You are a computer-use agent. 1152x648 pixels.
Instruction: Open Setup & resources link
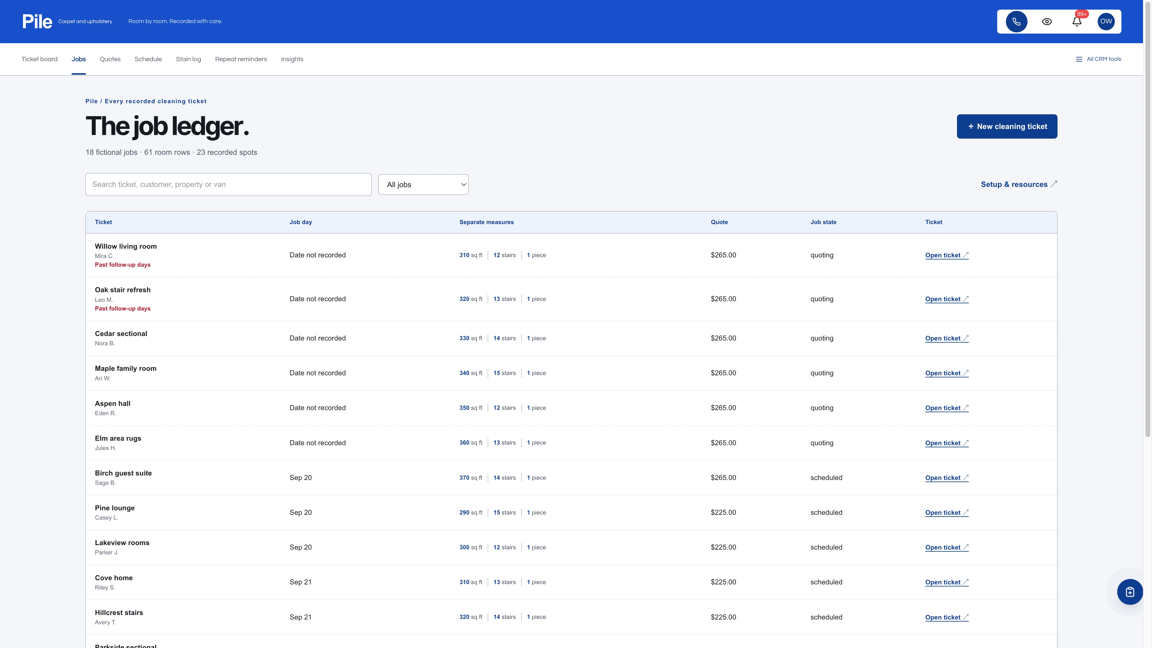point(1019,184)
